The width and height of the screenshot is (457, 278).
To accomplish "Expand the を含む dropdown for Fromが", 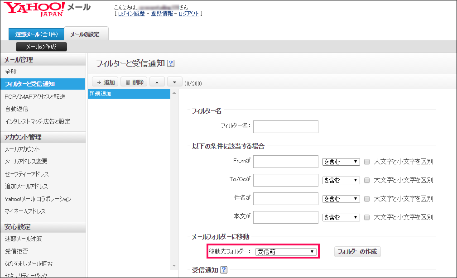I will [341, 162].
